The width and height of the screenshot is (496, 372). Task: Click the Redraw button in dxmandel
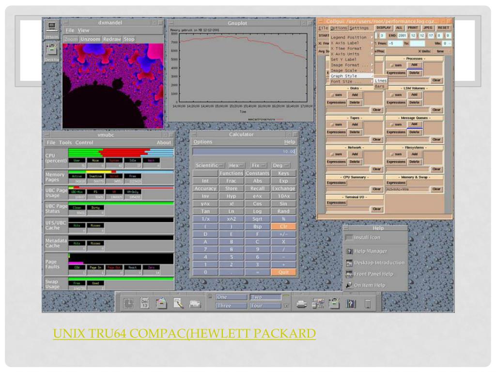tap(112, 39)
